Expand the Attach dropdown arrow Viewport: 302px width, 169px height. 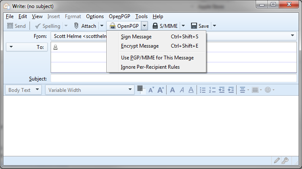click(x=102, y=26)
